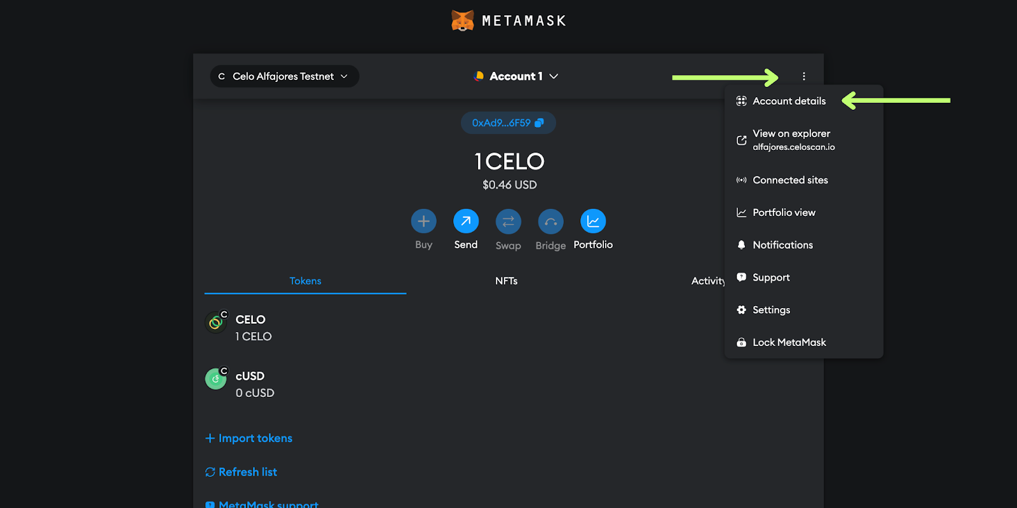Click the Bridge icon
The image size is (1017, 508).
(x=550, y=221)
